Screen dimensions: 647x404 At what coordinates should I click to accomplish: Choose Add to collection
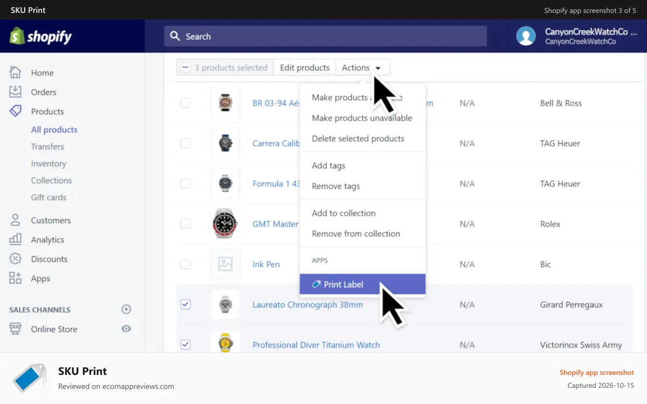tap(343, 213)
